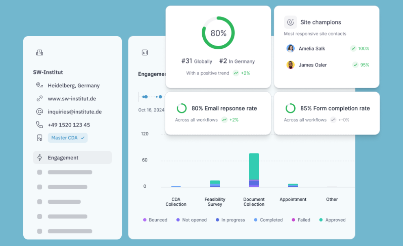This screenshot has height=246, width=403.
Task: Open the www.sw-institut.de website link
Action: coord(72,98)
